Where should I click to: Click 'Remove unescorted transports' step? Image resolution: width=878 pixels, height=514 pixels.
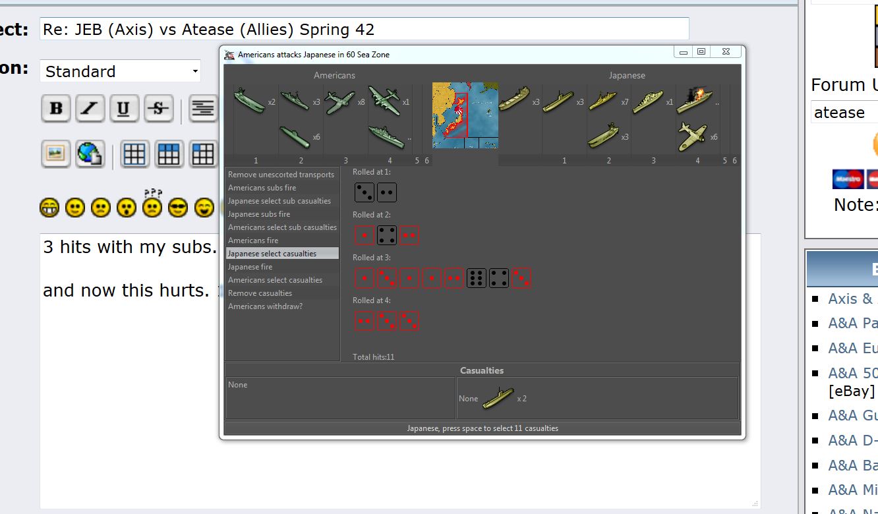click(x=282, y=175)
